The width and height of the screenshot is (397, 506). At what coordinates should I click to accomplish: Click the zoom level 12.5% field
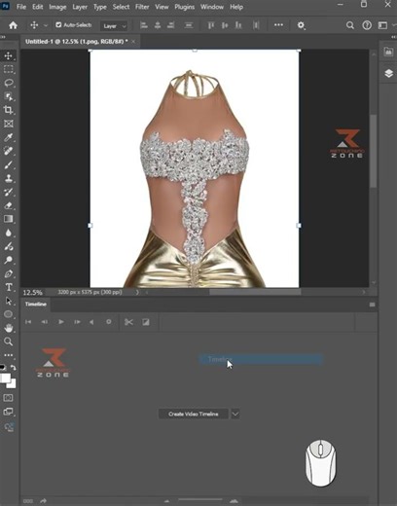33,293
